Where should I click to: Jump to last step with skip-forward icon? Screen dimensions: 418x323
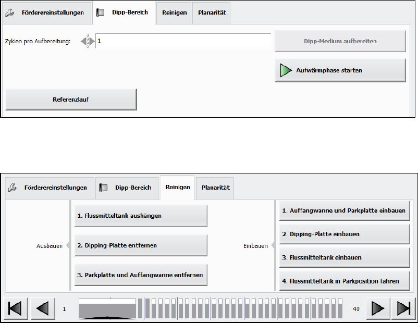click(403, 308)
